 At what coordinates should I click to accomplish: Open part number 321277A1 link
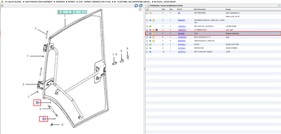[182, 52]
